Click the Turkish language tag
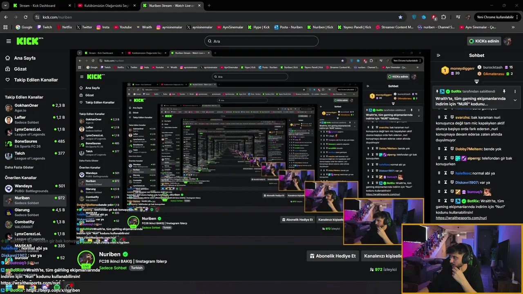The width and height of the screenshot is (523, 294). pyautogui.click(x=137, y=268)
